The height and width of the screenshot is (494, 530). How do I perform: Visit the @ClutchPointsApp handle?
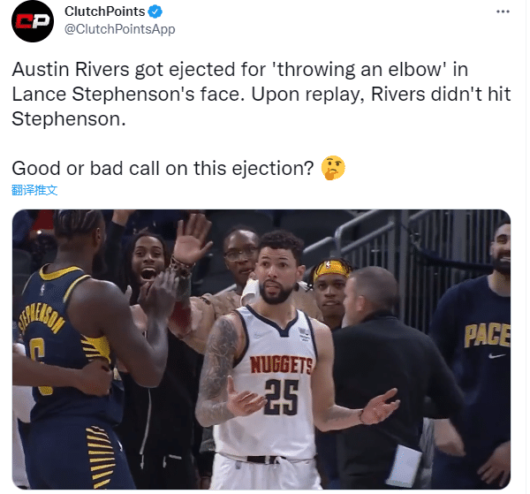[x=119, y=29]
